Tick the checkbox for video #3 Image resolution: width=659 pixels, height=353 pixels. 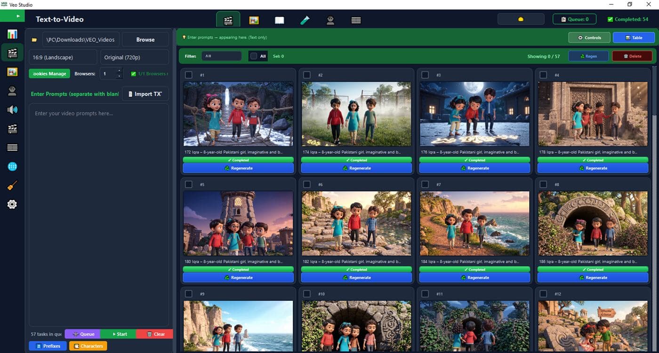click(425, 75)
